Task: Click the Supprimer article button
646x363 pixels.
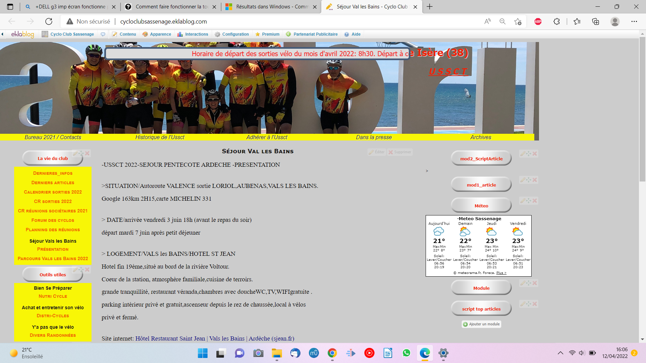Action: point(400,152)
